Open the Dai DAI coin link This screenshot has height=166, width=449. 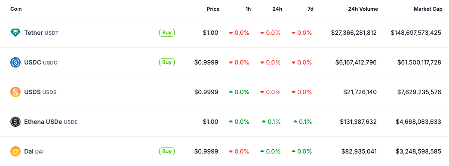34,151
